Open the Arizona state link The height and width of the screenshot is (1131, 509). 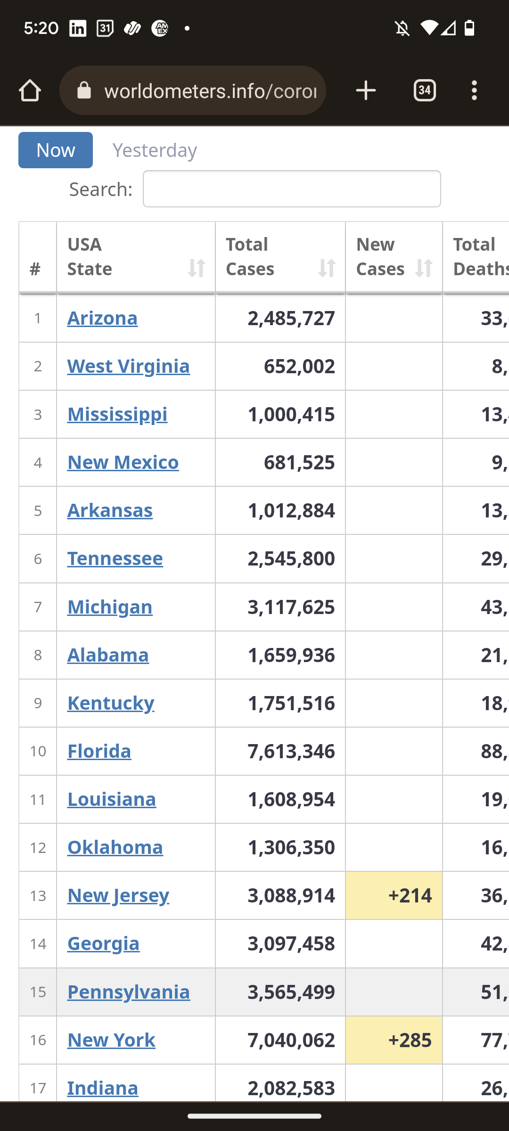(x=102, y=319)
